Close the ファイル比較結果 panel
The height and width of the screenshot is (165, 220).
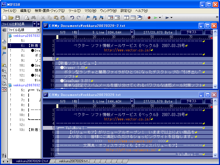click(38, 24)
